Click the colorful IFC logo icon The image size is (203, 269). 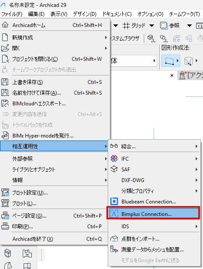pos(114,158)
